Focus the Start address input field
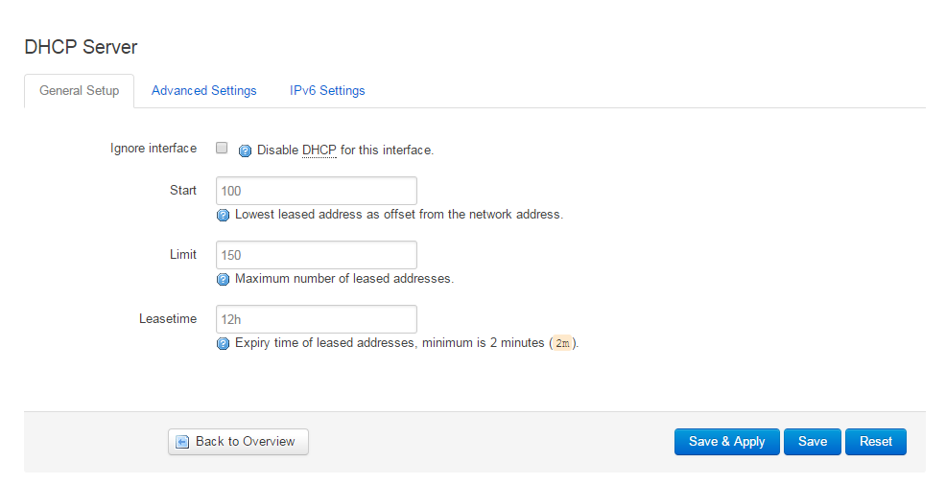The height and width of the screenshot is (485, 946). (x=316, y=191)
